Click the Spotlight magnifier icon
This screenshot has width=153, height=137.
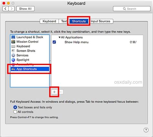tap(13, 60)
